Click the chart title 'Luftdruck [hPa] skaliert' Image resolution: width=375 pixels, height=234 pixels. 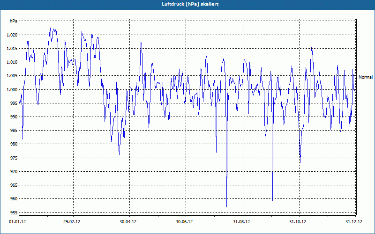coord(190,4)
